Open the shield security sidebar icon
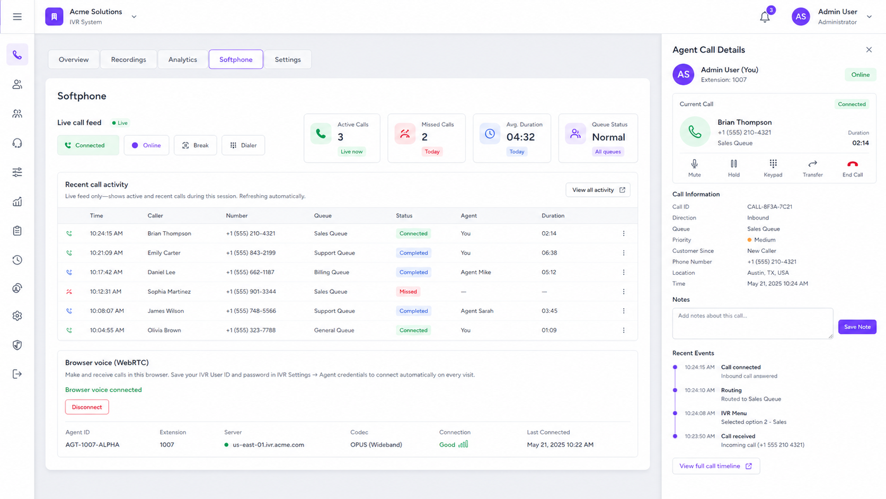The height and width of the screenshot is (499, 886). (17, 345)
